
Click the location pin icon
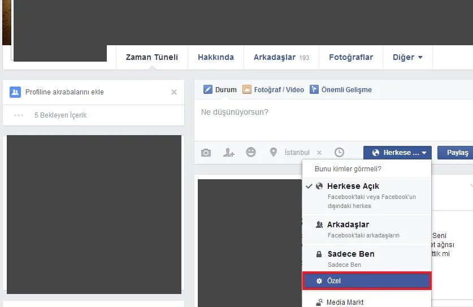point(274,153)
